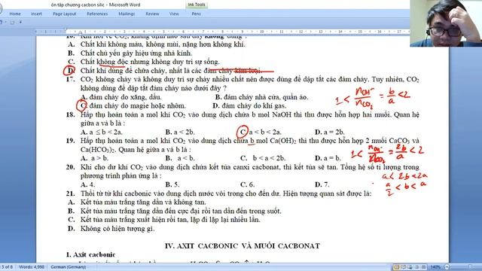Screen dimensions: 482x271
Task: Select the Ink Tools contextual tab header
Action: (x=197, y=5)
